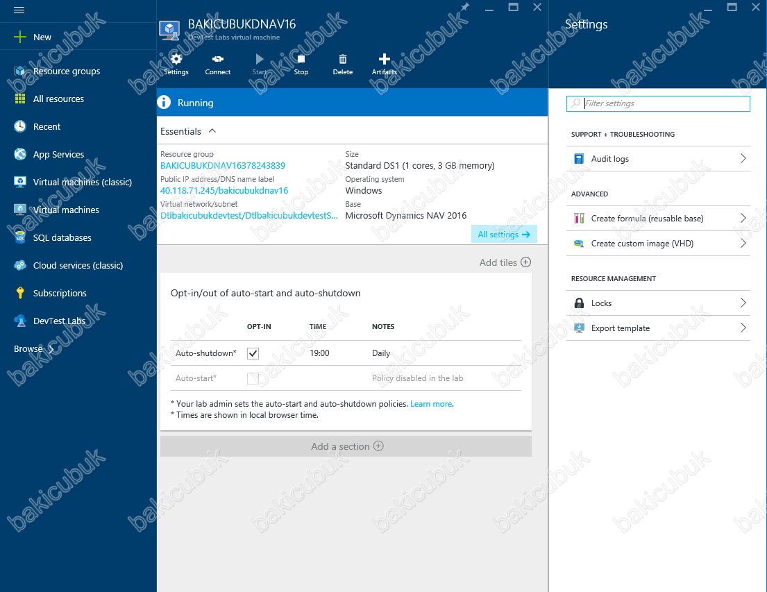Click the pin blade icon
The image size is (767, 592).
pyautogui.click(x=464, y=7)
